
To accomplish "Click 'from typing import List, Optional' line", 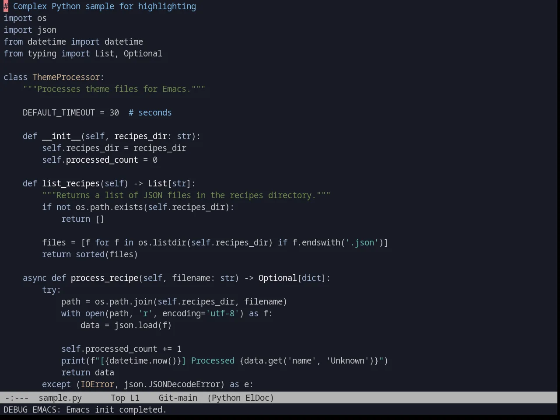I will point(83,53).
